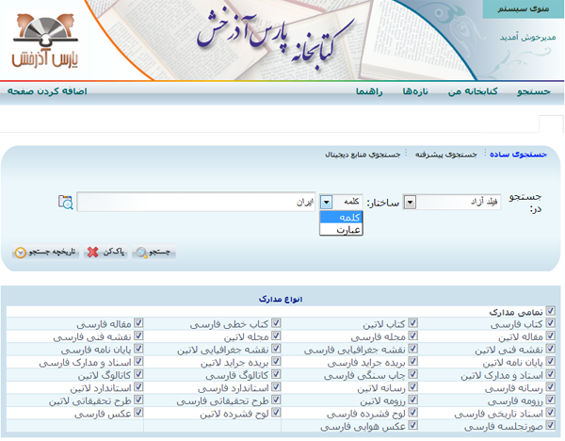
Task: Toggle طرح تحقیقاتی لاتین checkbox
Action: [x=138, y=400]
